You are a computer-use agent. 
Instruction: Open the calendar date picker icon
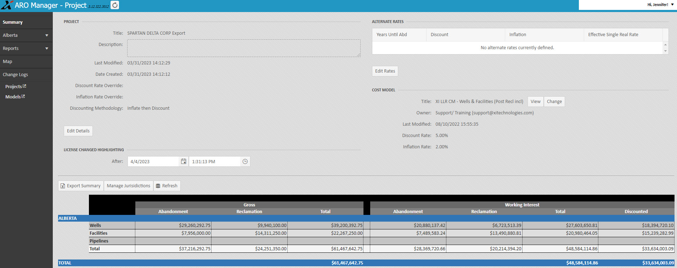coord(184,161)
